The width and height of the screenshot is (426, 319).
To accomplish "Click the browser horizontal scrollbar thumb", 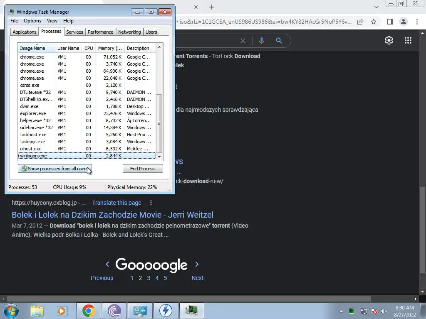I will tap(189, 299).
